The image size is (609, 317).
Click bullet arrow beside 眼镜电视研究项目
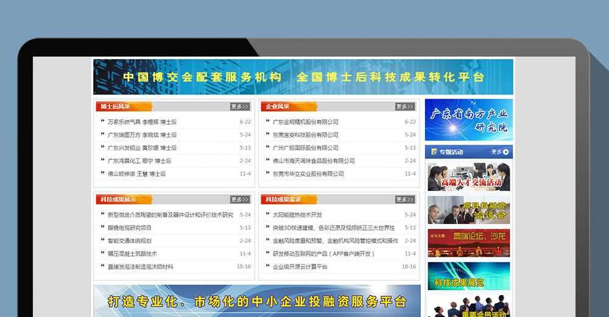pos(102,226)
